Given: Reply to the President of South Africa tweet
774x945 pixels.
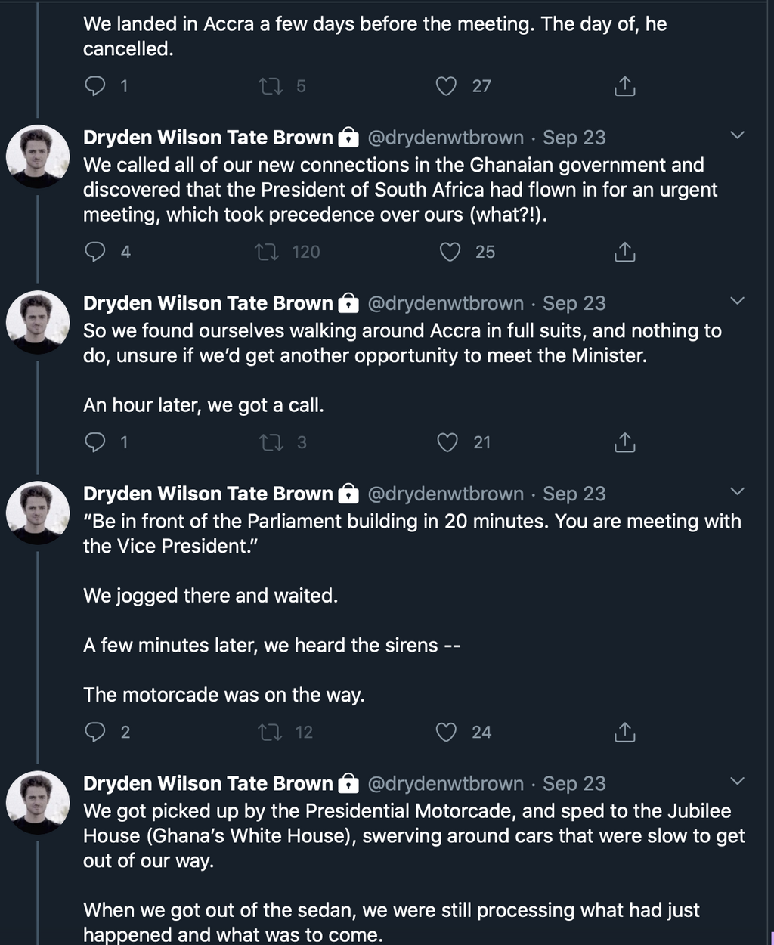Looking at the screenshot, I should [95, 252].
